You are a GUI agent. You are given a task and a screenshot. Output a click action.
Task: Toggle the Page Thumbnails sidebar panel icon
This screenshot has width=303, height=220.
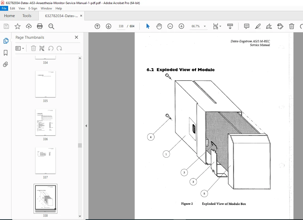6,41
